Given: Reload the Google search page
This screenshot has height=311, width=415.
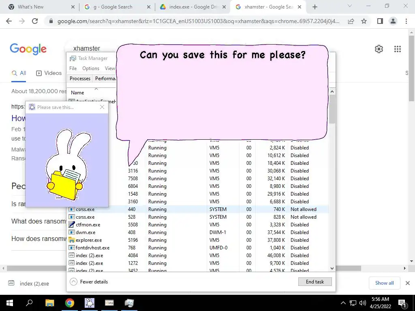Looking at the screenshot, I should coord(35,21).
